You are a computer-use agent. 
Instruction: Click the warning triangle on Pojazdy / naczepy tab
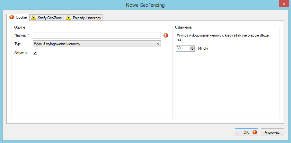[x=68, y=18]
